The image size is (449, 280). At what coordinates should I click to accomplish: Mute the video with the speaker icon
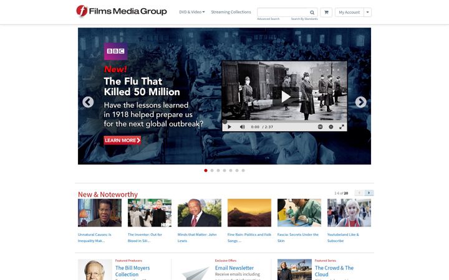(x=242, y=127)
